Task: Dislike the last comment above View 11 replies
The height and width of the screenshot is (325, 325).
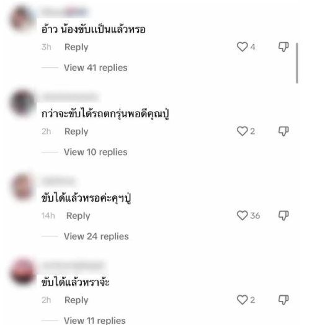Action: (x=283, y=300)
